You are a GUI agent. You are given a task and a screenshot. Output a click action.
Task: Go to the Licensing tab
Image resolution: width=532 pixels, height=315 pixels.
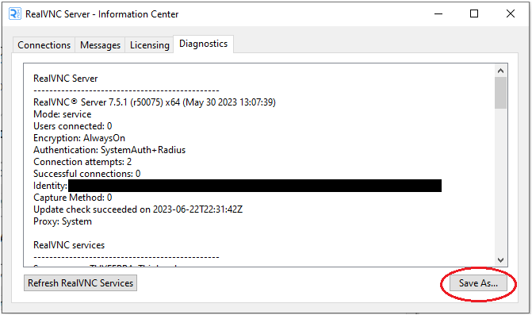point(150,44)
